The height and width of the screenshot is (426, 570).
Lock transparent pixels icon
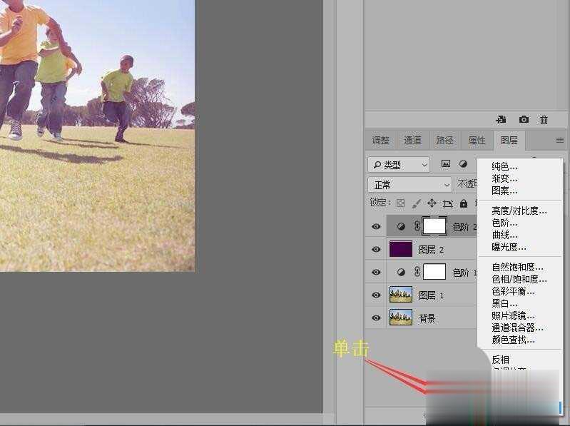click(x=401, y=203)
